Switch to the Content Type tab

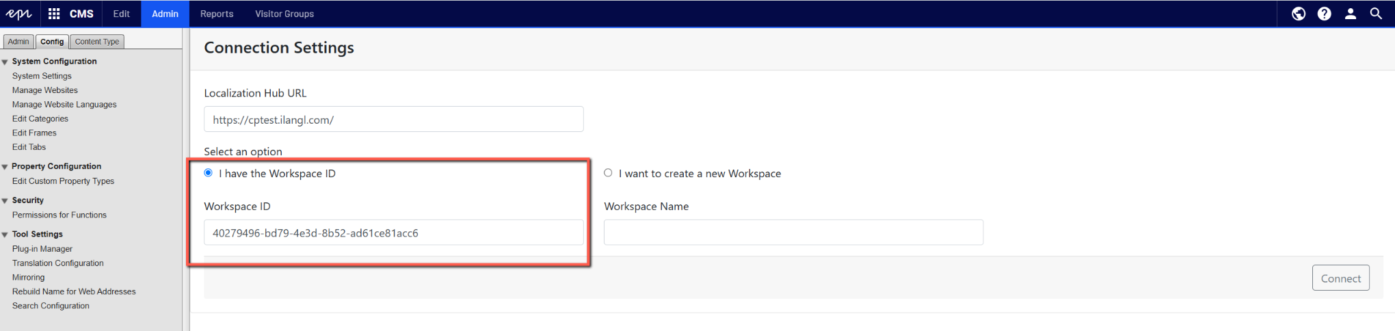point(96,42)
